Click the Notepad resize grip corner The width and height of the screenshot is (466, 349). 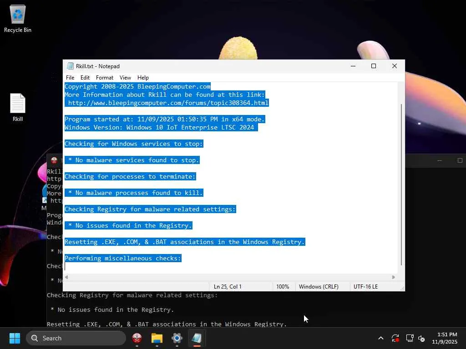402,289
